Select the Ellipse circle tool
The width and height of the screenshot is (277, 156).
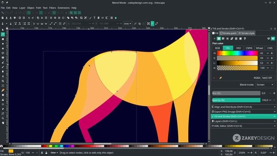(3, 44)
